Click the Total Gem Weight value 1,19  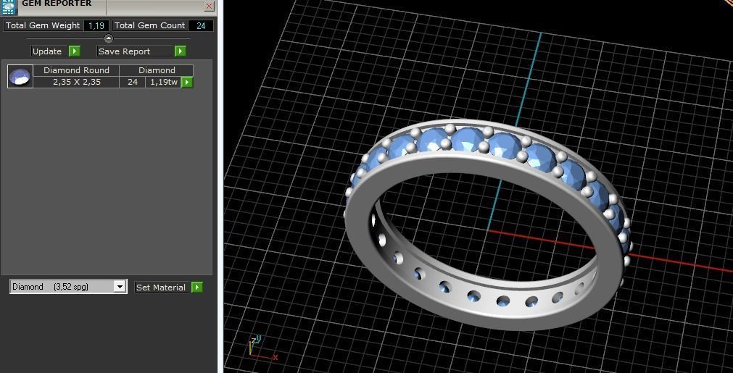96,25
